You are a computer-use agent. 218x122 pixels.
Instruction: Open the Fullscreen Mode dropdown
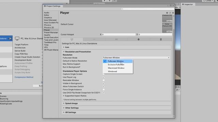click(x=136, y=58)
